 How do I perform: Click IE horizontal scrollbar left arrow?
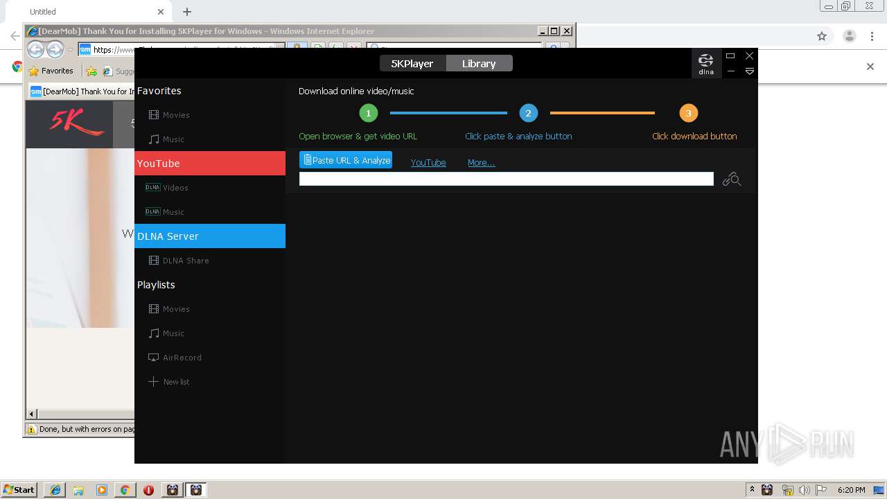31,414
